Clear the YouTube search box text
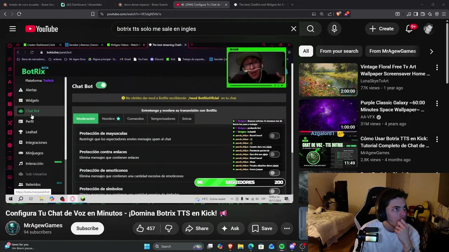The image size is (449, 252). [x=294, y=29]
